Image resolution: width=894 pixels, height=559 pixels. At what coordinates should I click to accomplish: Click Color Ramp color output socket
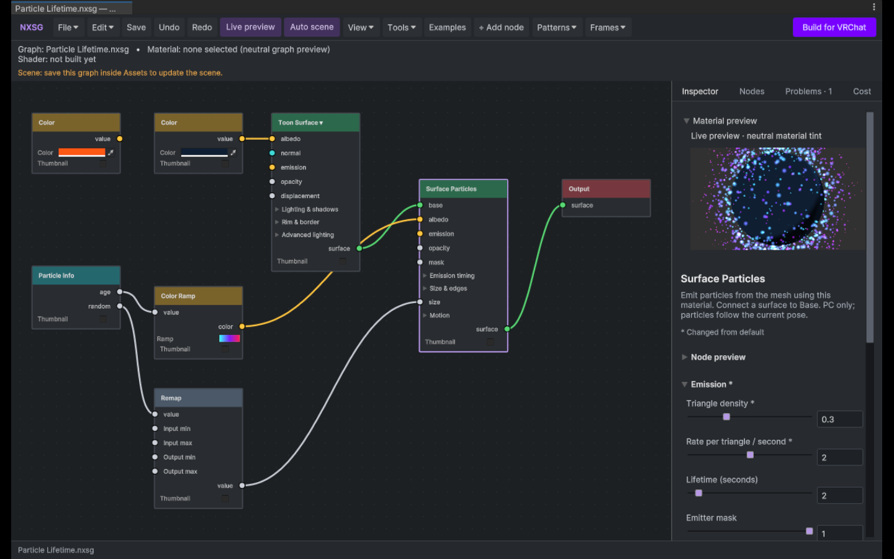[x=242, y=326]
